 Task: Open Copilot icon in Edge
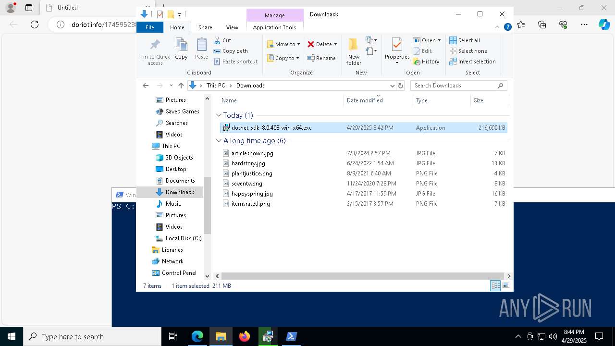click(604, 25)
